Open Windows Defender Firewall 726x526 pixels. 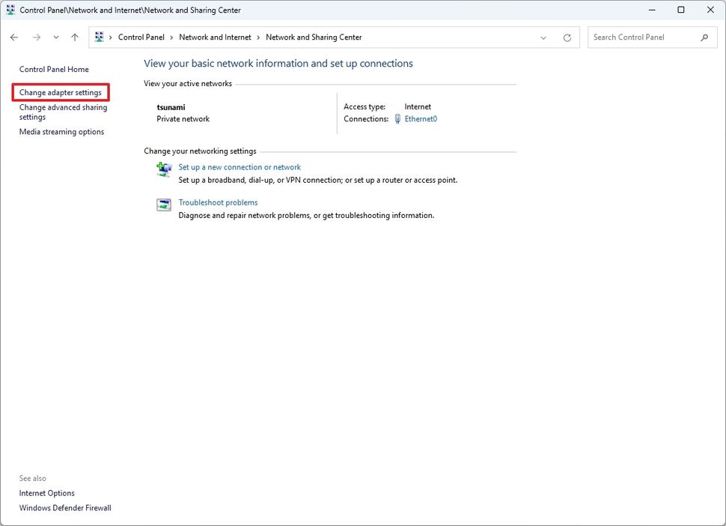pyautogui.click(x=65, y=507)
